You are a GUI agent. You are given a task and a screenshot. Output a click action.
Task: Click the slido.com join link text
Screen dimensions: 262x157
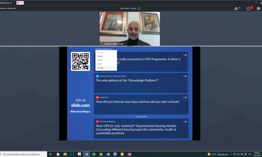[x=80, y=105]
